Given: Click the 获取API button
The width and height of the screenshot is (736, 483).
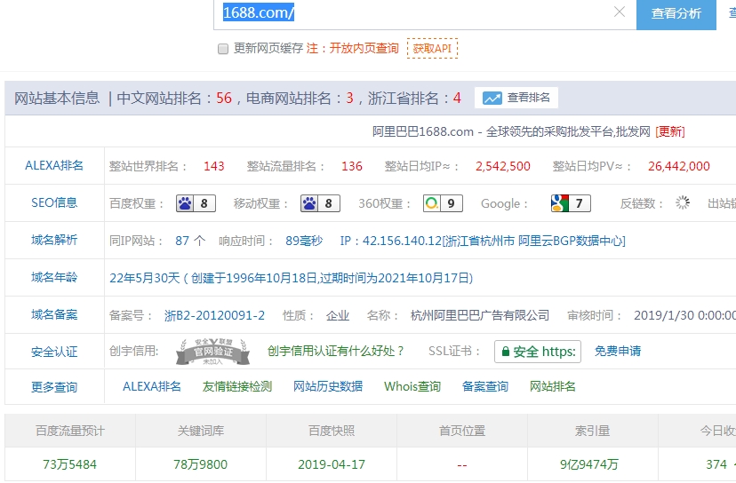Looking at the screenshot, I should 432,48.
